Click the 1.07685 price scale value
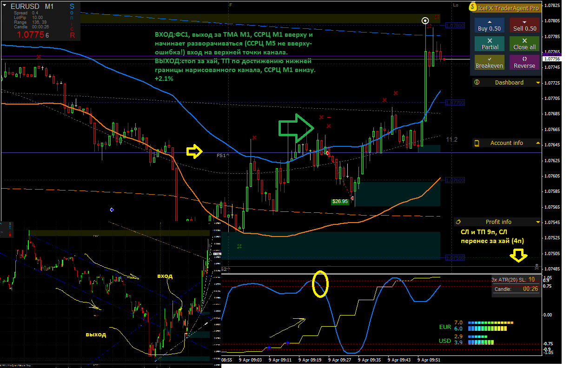 [551, 114]
